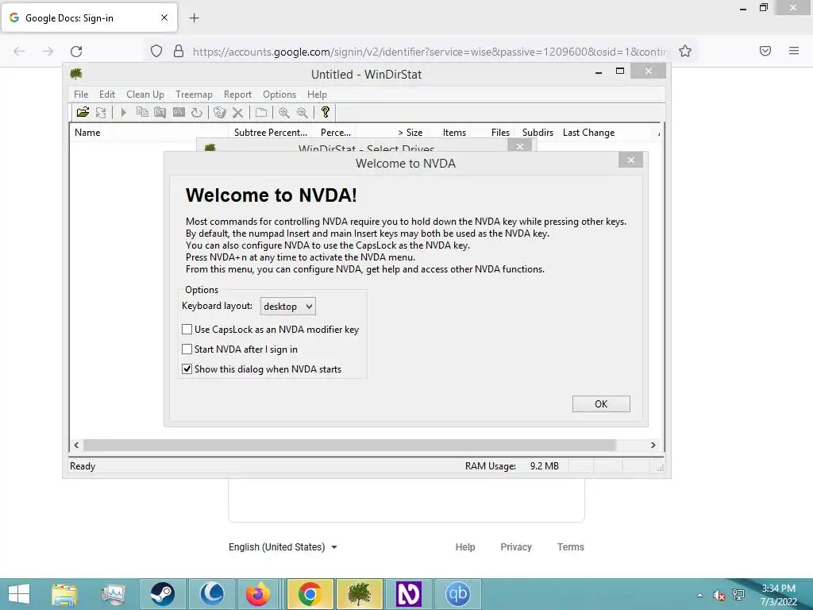Screen dimensions: 813x610
Task: Click the play-arrow Open Item toolbar icon
Action: tap(123, 112)
